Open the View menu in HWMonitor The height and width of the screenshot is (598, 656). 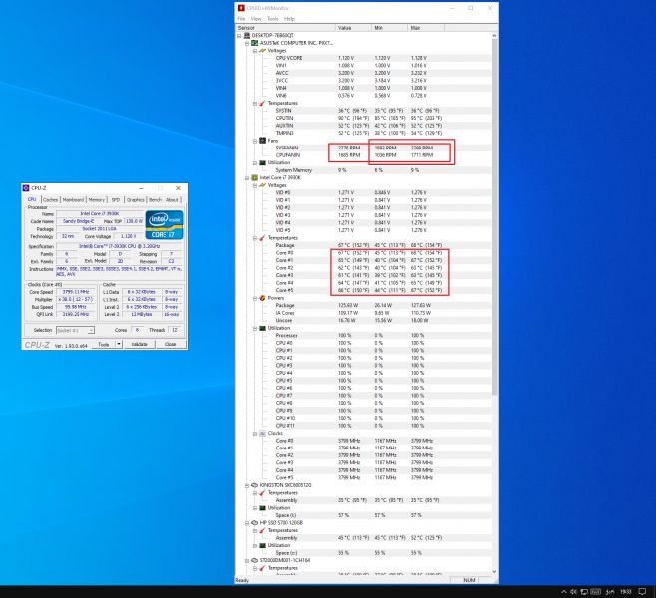coord(256,18)
